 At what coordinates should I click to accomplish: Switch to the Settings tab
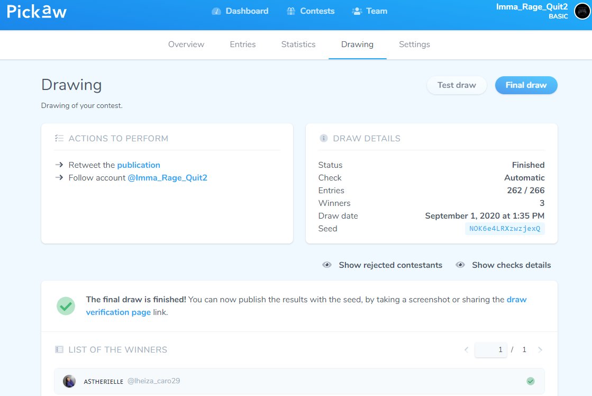(415, 44)
